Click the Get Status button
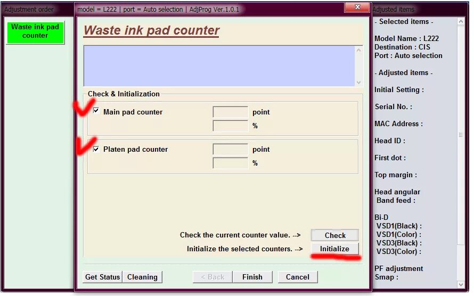Viewport: 474px width, 296px height. [x=102, y=277]
